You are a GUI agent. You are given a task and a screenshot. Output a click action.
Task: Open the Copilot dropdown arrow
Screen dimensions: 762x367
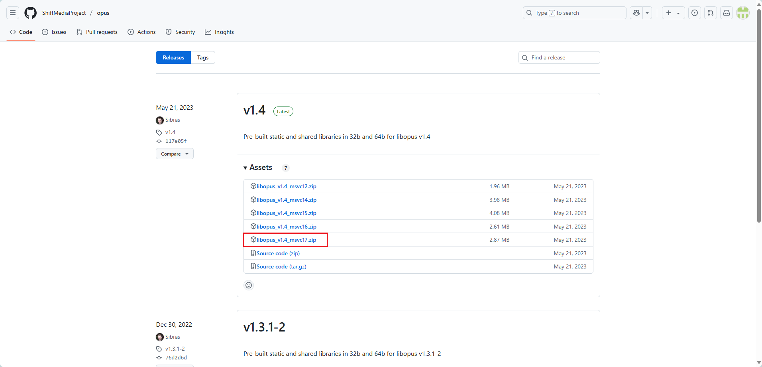(647, 13)
